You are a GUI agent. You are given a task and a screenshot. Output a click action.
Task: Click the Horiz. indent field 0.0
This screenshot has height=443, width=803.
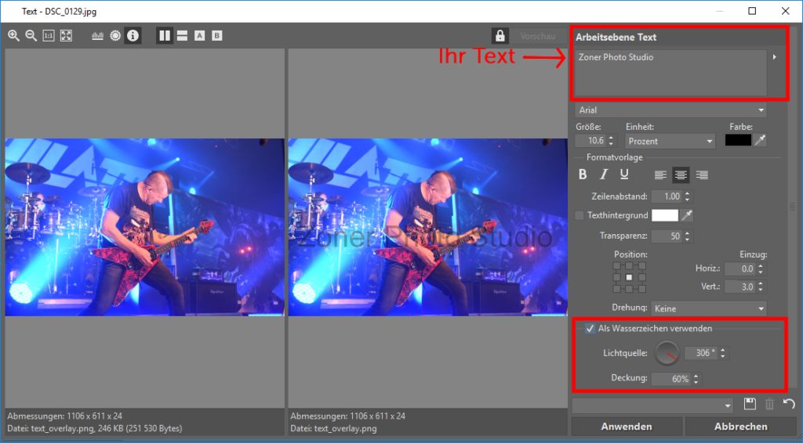click(x=741, y=268)
